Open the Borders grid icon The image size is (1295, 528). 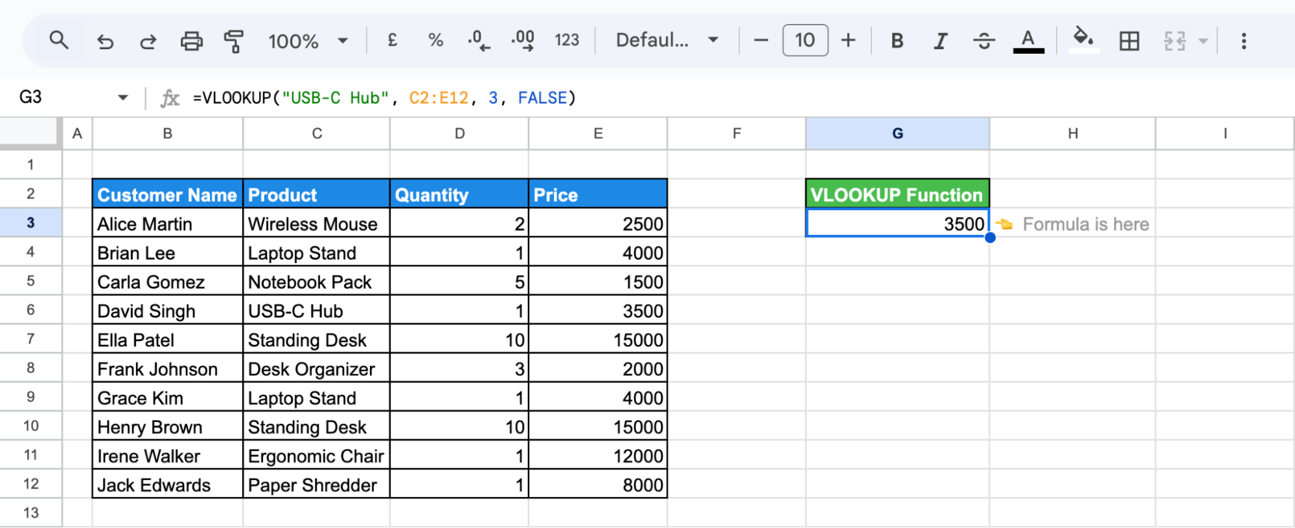click(x=1129, y=41)
